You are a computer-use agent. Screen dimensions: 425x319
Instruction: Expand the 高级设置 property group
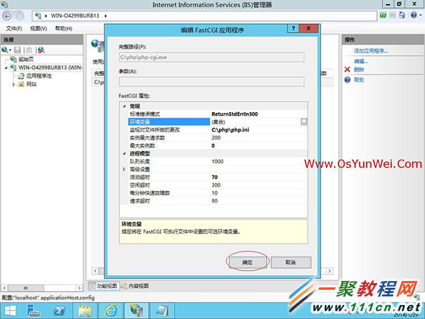click(124, 169)
